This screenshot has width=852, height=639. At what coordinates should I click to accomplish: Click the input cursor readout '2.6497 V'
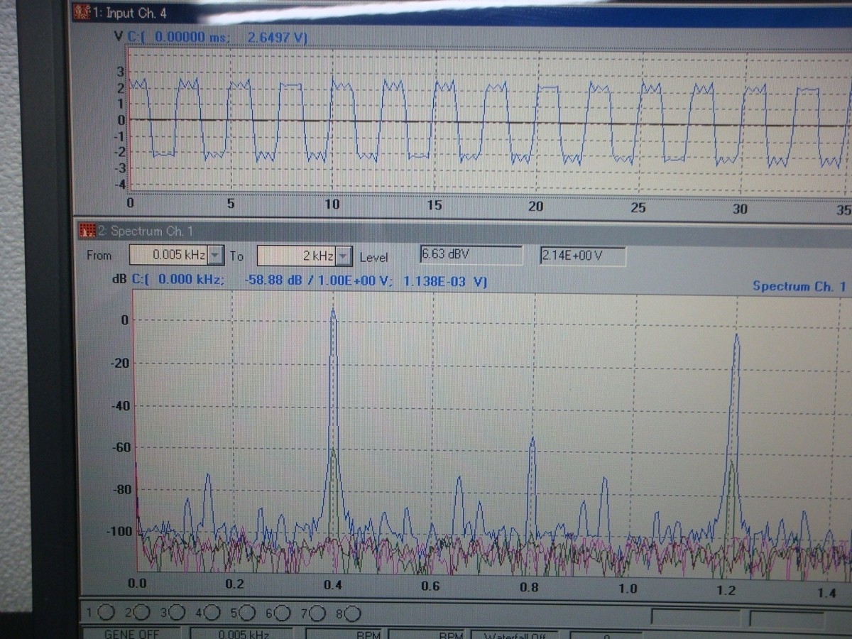point(275,38)
